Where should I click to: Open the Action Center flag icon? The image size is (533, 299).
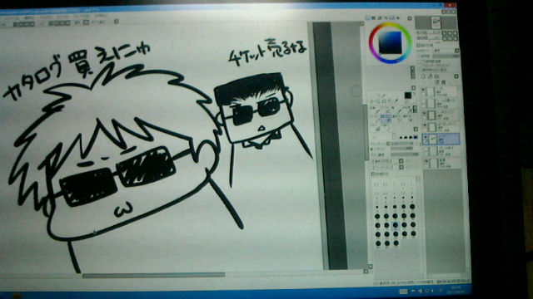click(414, 291)
